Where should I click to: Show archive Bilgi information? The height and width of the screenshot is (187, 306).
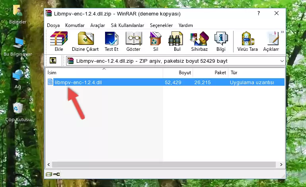tap(221, 42)
